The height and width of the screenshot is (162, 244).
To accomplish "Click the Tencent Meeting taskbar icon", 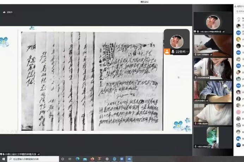I will point(129,159).
